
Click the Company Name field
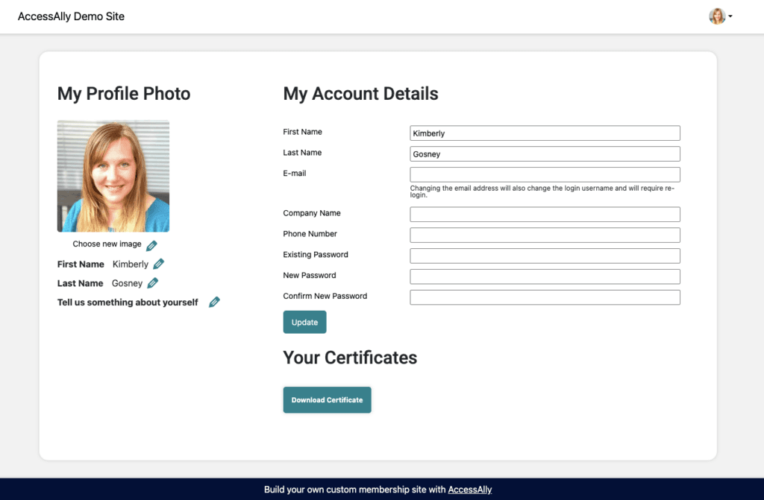(x=545, y=215)
